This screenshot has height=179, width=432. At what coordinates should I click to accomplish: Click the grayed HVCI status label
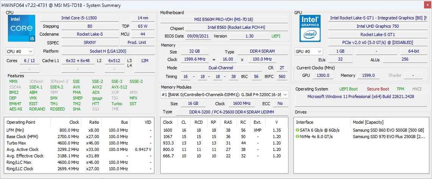[417, 89]
